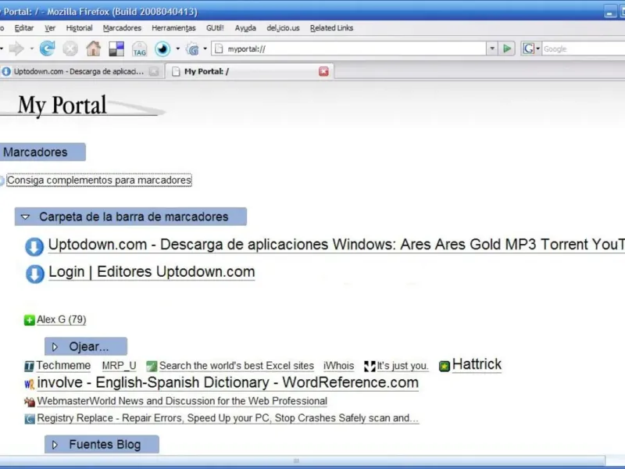Open the Editar menu
Screen dimensions: 625x469
click(x=24, y=28)
